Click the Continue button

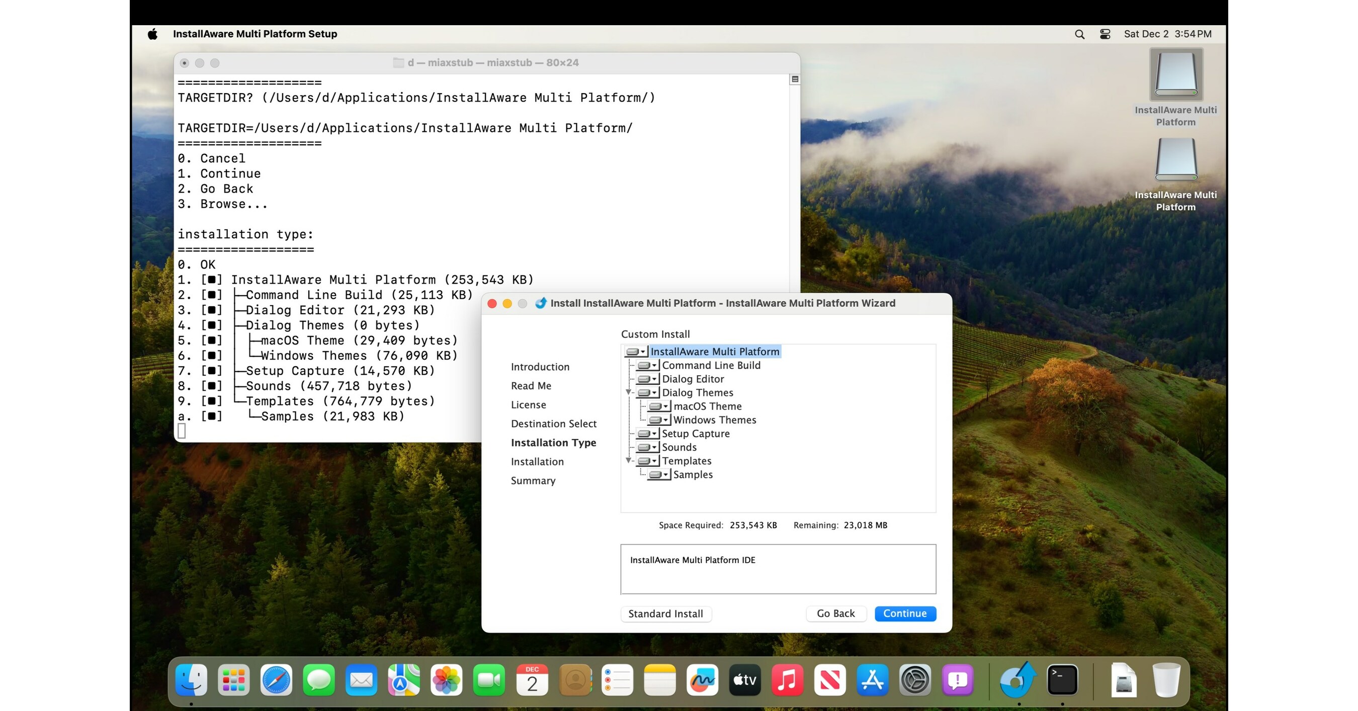pos(905,613)
